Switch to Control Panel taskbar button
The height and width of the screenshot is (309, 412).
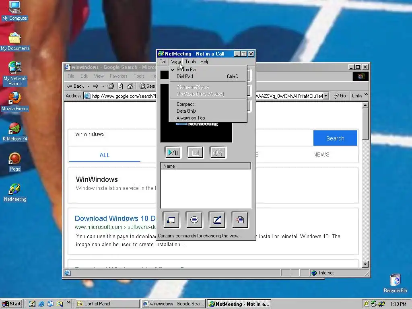click(108, 304)
